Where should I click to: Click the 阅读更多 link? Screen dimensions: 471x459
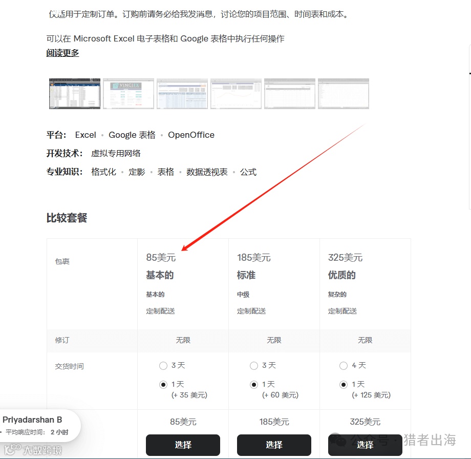point(62,53)
